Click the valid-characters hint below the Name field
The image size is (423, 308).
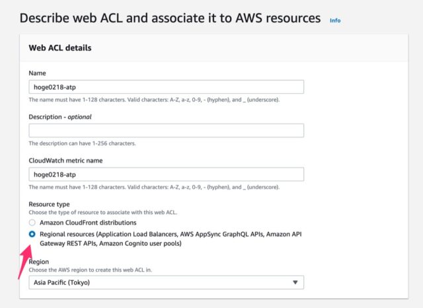coord(154,100)
